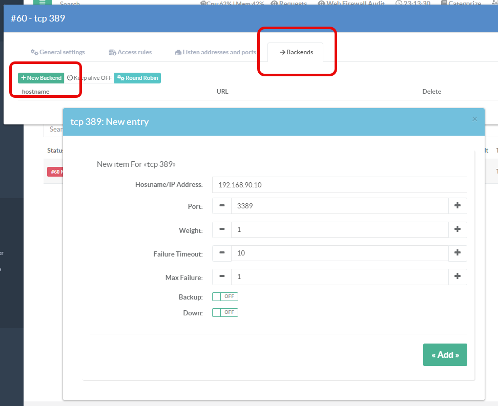Screen dimensions: 498x406
Task: Decrease the Port value with minus button
Action: click(x=222, y=206)
